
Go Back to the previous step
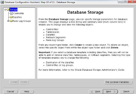tap(96, 92)
